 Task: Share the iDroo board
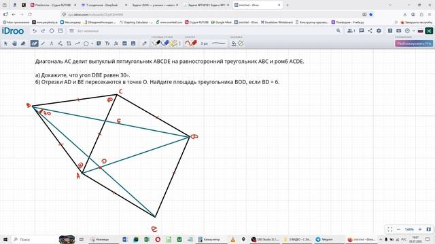click(370, 30)
